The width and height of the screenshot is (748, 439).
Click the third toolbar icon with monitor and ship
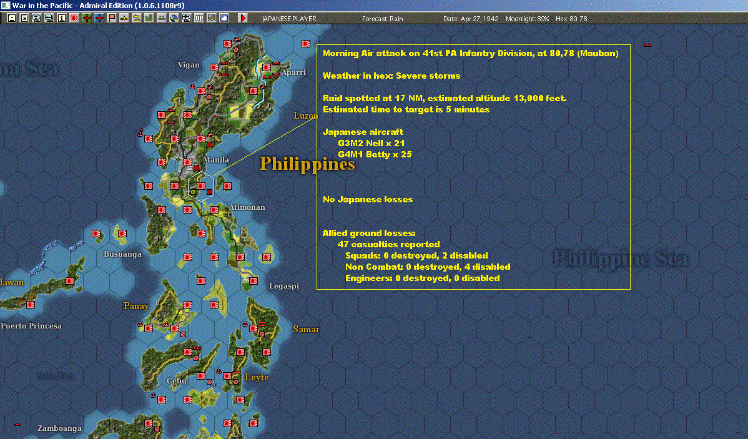tap(37, 18)
